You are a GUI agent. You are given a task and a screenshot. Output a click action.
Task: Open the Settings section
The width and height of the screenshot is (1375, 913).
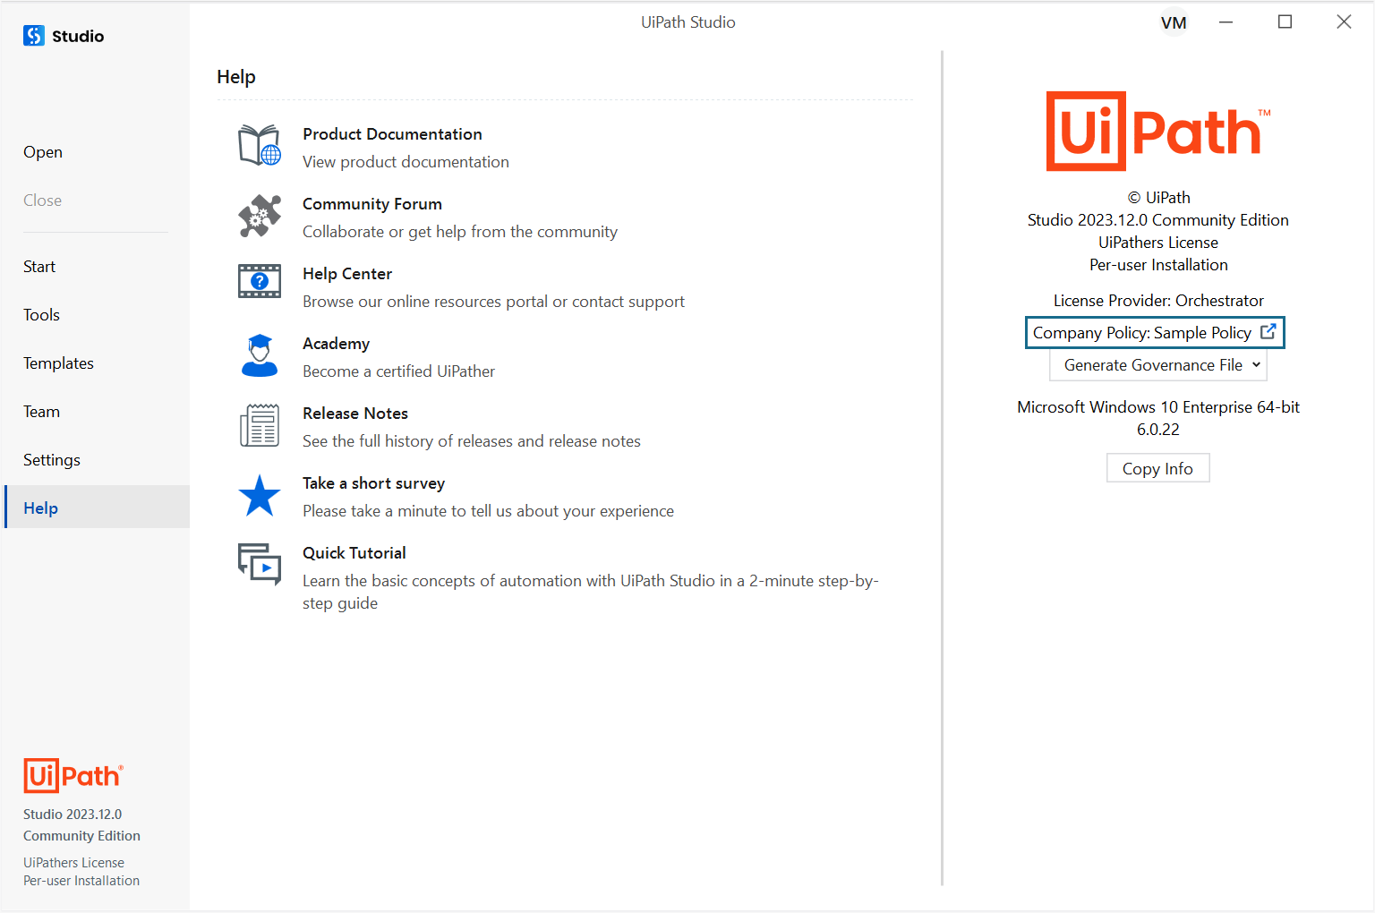(x=51, y=459)
